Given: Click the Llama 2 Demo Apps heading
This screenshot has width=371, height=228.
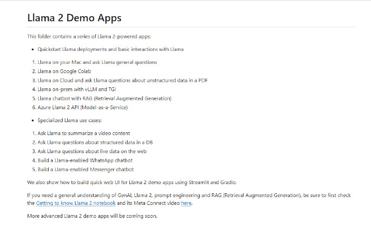Looking at the screenshot, I should click(x=74, y=18).
